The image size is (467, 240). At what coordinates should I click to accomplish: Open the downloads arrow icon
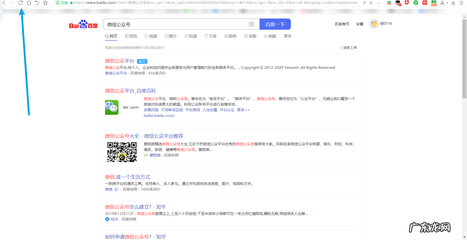[453, 3]
